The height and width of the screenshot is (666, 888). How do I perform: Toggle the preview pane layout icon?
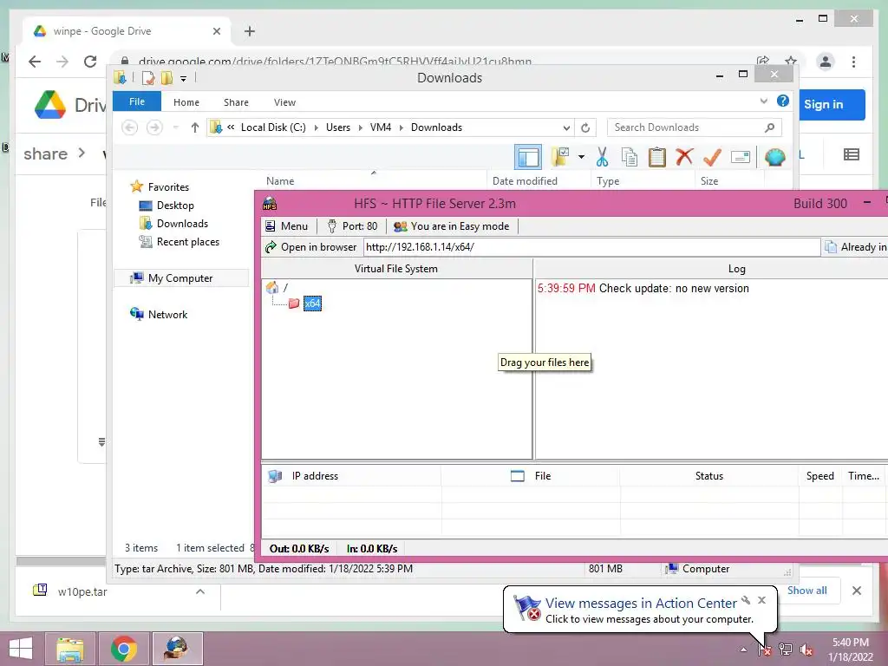[528, 157]
